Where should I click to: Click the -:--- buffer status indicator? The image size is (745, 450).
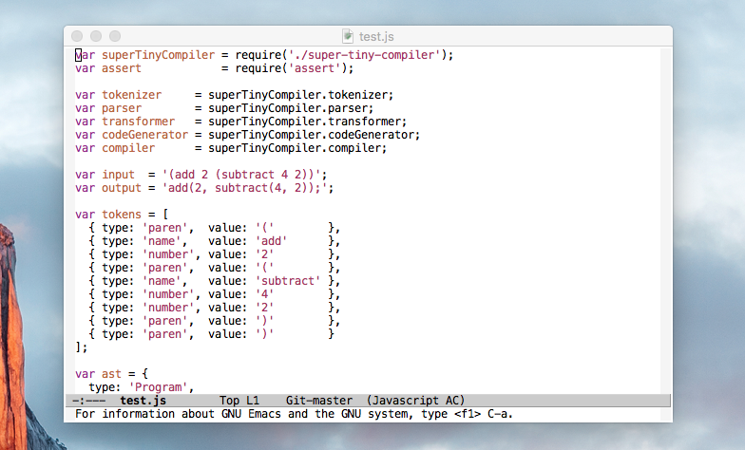(89, 401)
